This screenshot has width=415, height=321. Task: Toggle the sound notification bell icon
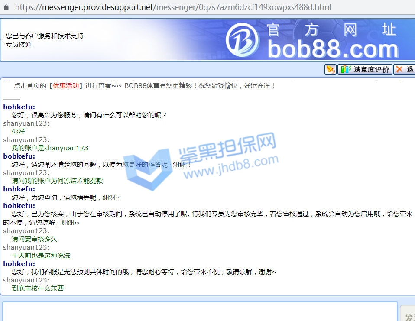331,69
